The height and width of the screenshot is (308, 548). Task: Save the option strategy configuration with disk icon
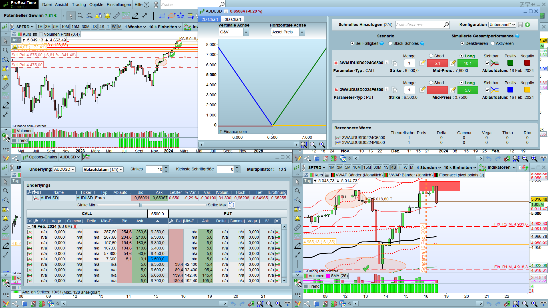[x=520, y=25]
